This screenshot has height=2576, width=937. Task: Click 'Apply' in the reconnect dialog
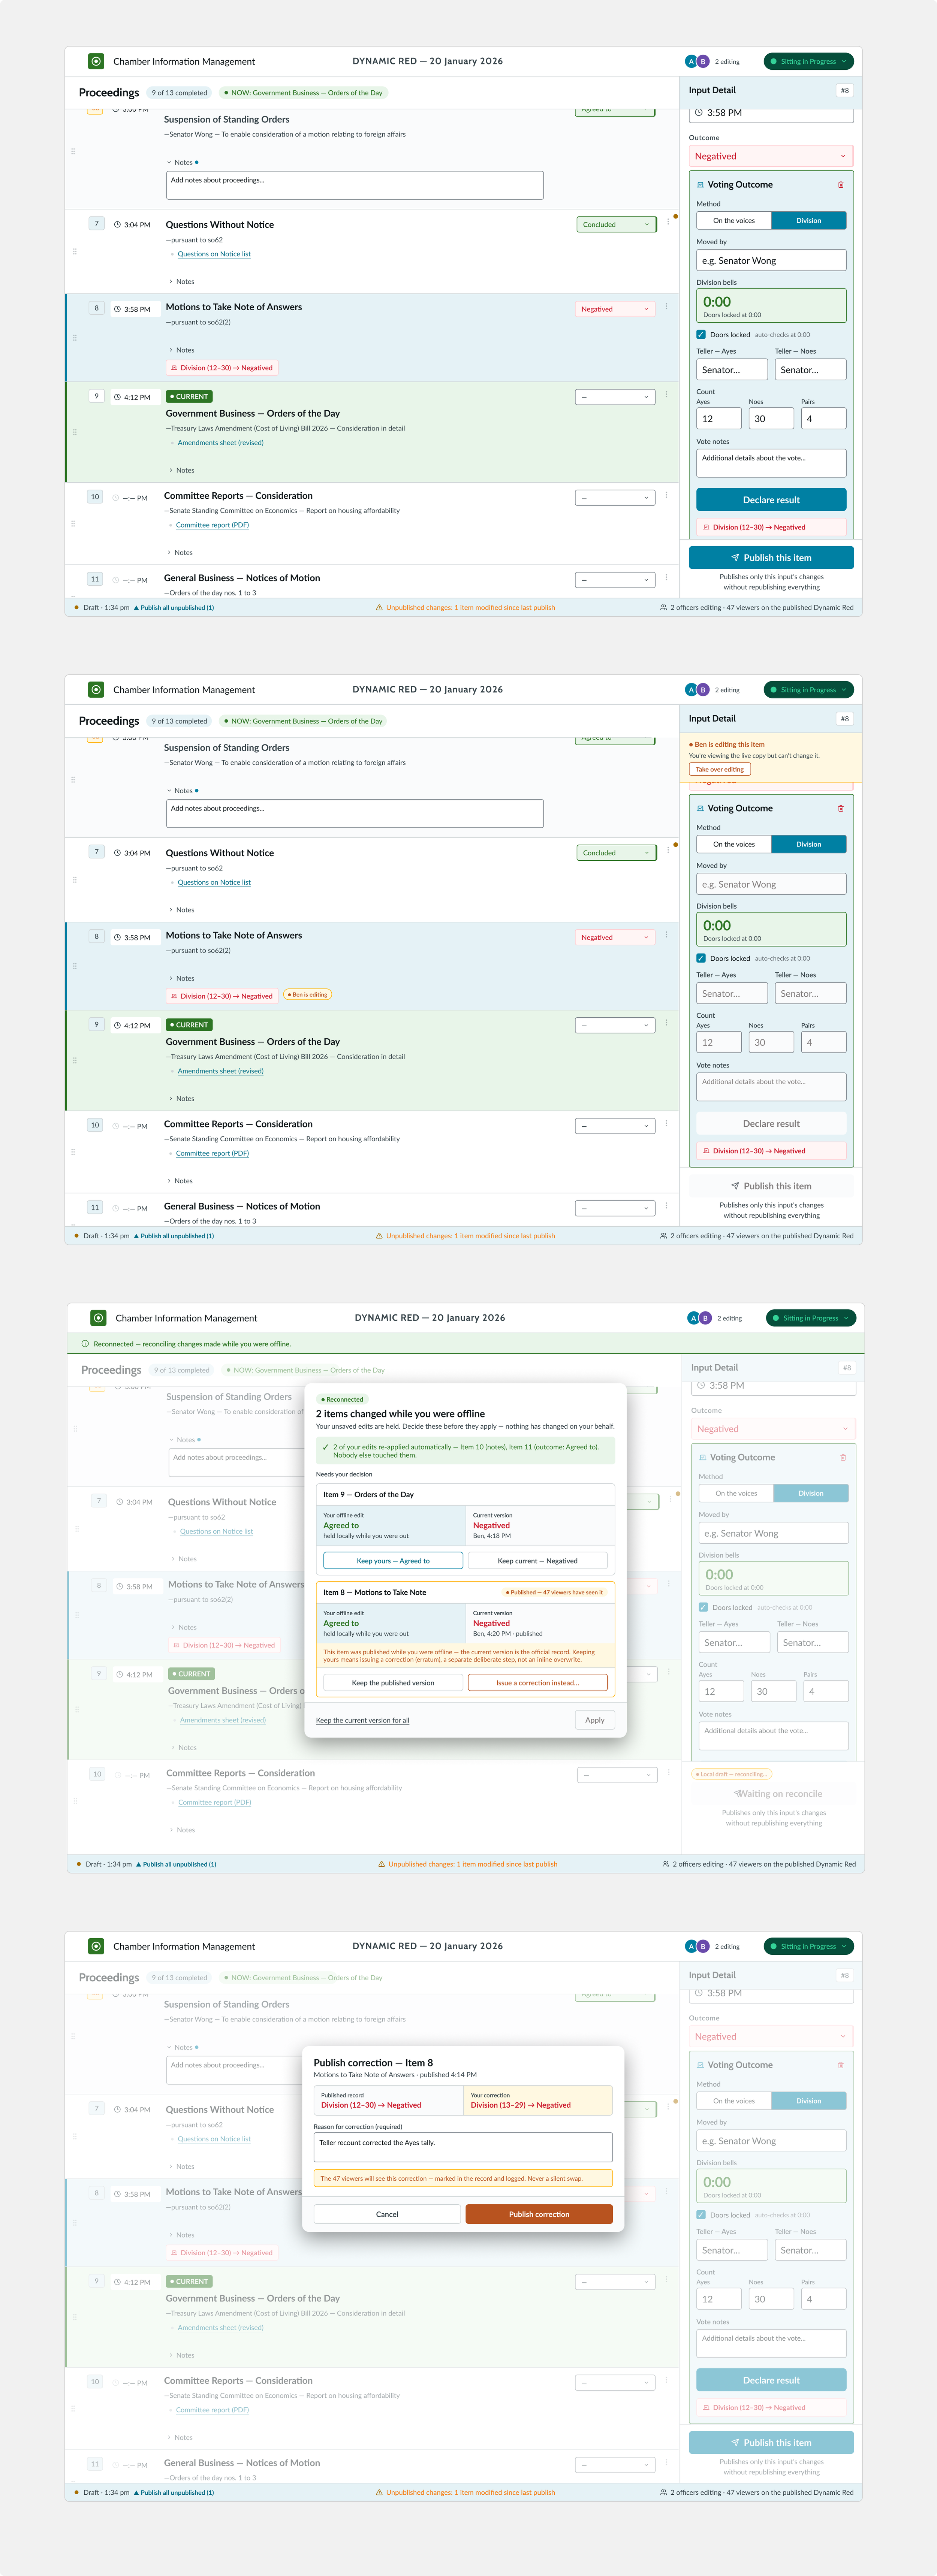(x=595, y=1720)
